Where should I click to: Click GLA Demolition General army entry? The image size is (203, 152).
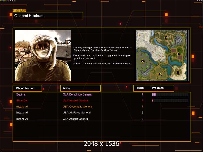click(78, 94)
